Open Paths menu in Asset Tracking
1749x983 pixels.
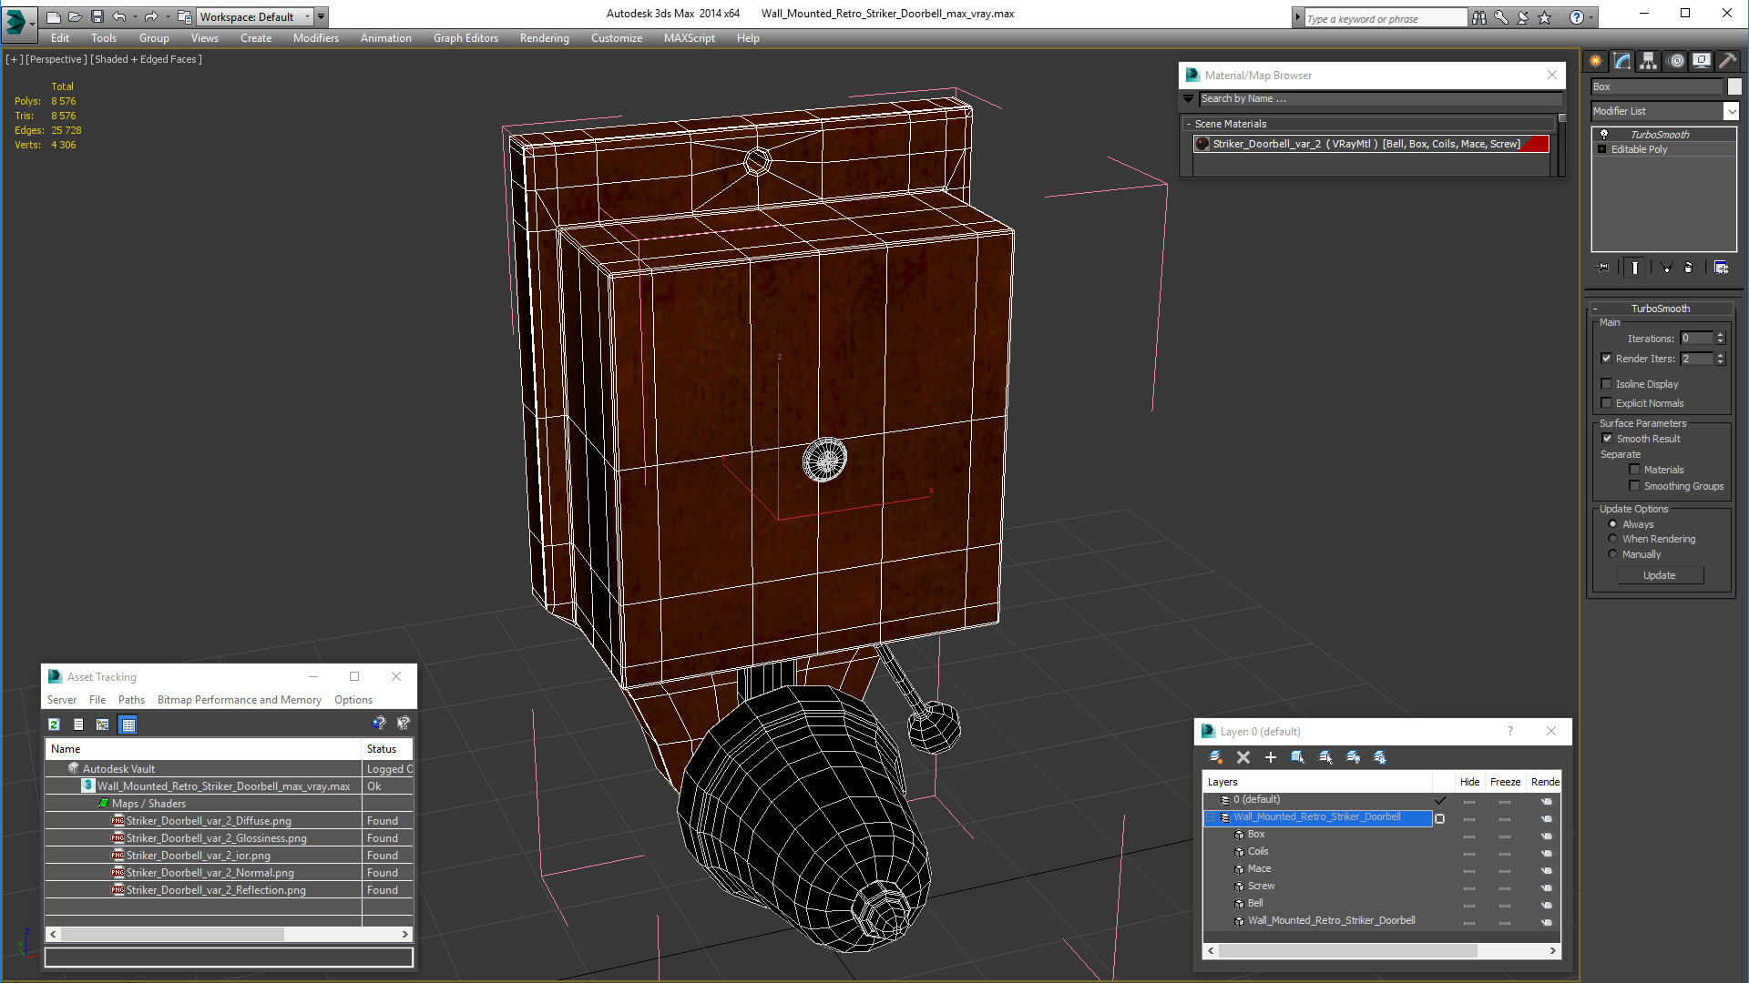pyautogui.click(x=131, y=700)
